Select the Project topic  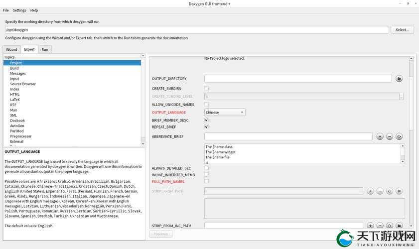pyautogui.click(x=72, y=63)
